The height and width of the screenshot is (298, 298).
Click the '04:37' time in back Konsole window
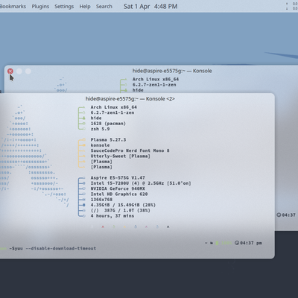[288, 215]
